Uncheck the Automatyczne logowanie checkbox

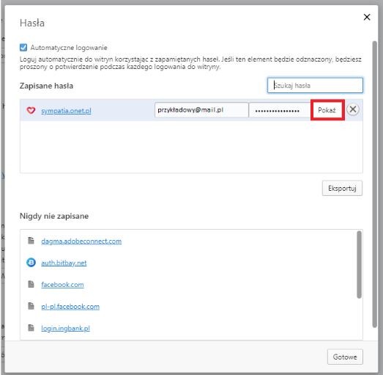point(23,47)
